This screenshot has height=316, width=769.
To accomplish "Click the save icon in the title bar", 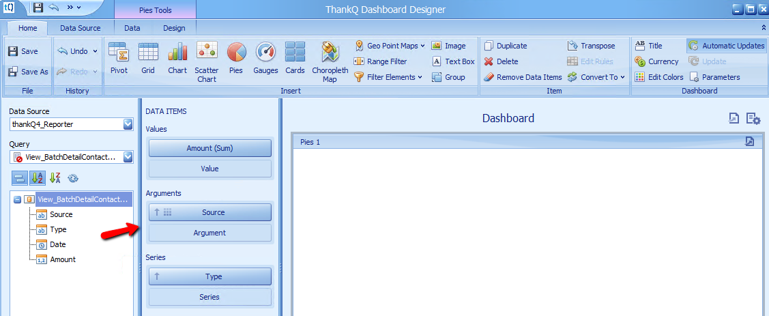I will tap(38, 8).
